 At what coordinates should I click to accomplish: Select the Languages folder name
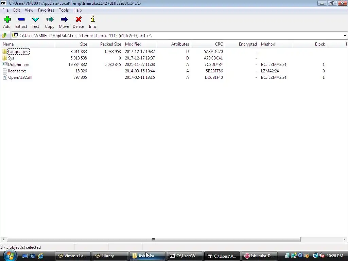[18, 52]
